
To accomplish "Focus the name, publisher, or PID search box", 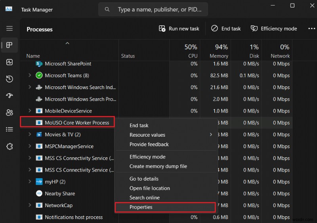I will tap(153, 9).
